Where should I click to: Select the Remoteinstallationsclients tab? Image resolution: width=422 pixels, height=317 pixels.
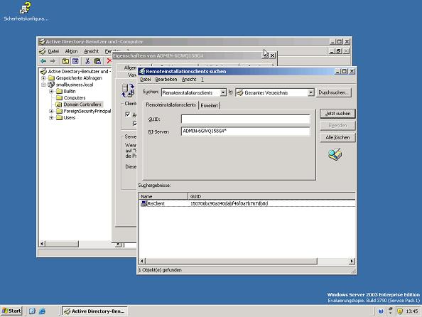171,104
